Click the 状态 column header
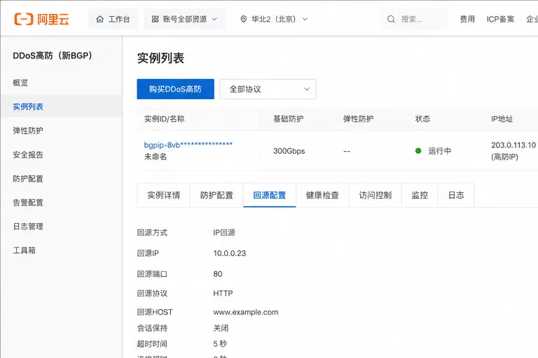This screenshot has width=538, height=358. click(x=422, y=119)
